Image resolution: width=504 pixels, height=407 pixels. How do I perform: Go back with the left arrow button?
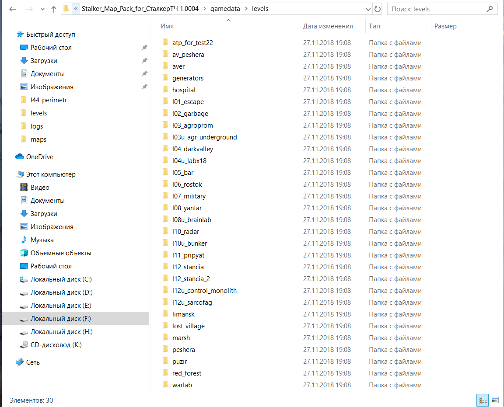pyautogui.click(x=13, y=9)
